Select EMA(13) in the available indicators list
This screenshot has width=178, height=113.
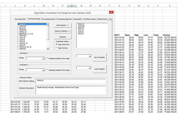32,28
